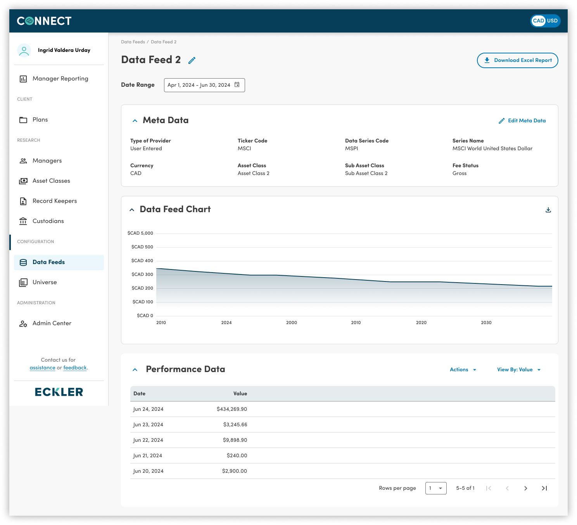577x525 pixels.
Task: Open Rows per page dropdown
Action: pyautogui.click(x=436, y=488)
